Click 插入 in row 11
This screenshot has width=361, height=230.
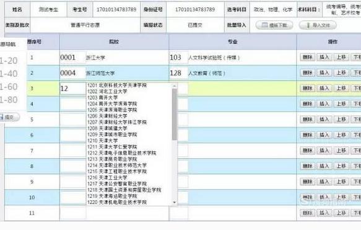coord(324,213)
